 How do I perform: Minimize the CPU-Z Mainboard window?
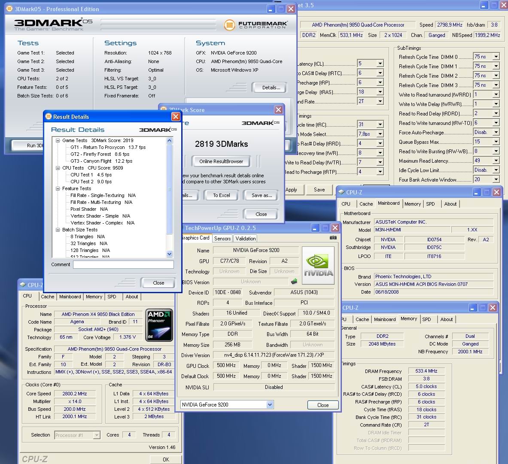coord(476,192)
